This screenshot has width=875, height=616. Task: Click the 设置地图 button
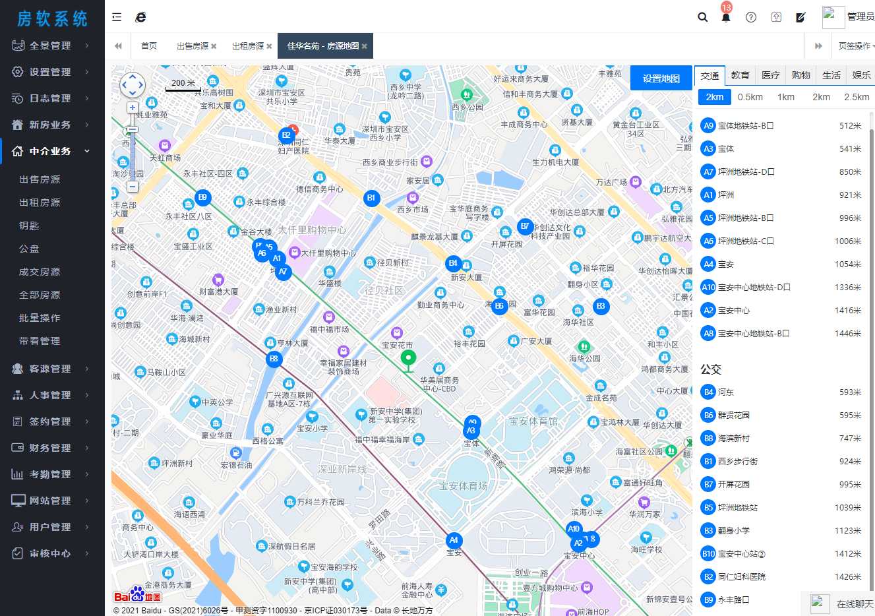point(661,78)
